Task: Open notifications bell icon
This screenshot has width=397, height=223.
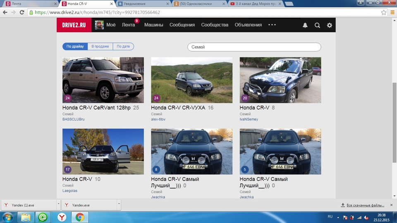Action: [305, 25]
